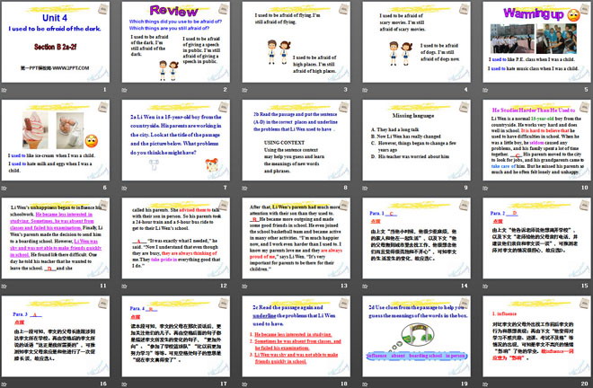Viewport: 593px width, 388px height.
Task: Click the animation star icon below slide 2
Action: click(x=124, y=90)
